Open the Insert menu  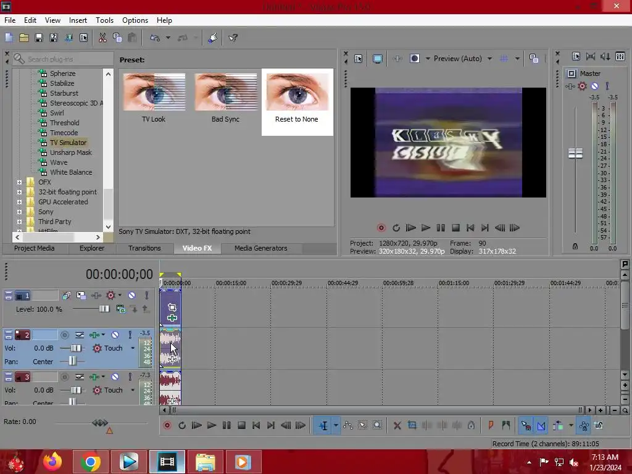[x=78, y=20]
